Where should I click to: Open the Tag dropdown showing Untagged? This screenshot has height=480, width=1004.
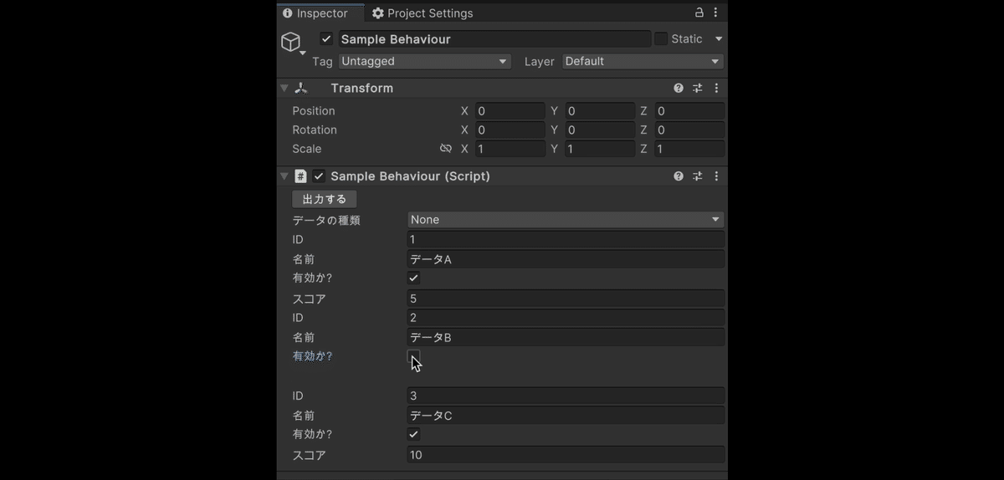tap(424, 61)
